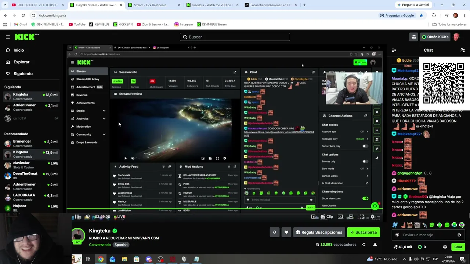Open the Instagram bookmark
Image resolution: width=470 pixels, height=264 pixels.
point(184,25)
